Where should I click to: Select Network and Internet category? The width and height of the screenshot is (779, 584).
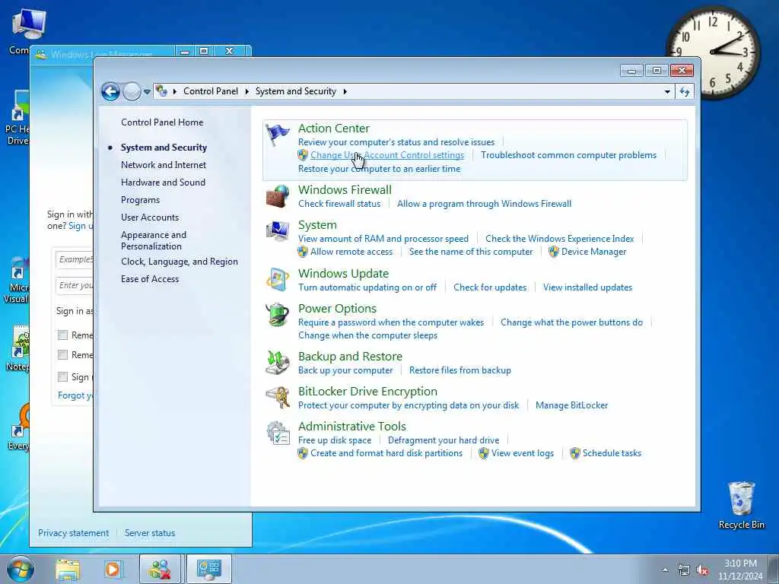pos(164,165)
